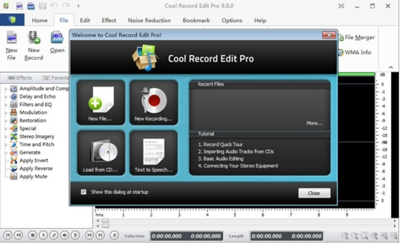Open the Customize Quick Access Toolbar dropdown
Image resolution: width=400 pixels, height=243 pixels.
point(78,6)
